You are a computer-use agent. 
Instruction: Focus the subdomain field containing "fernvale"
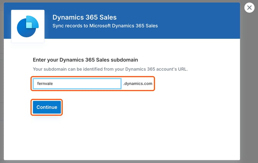click(77, 83)
